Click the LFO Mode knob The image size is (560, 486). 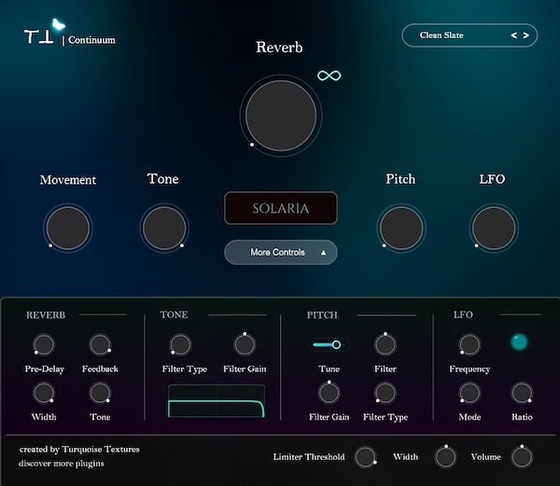(x=469, y=393)
